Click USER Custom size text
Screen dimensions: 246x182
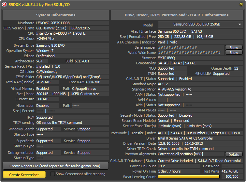click(85, 94)
